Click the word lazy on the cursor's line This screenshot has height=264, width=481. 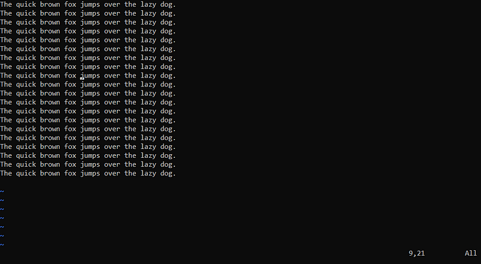pos(148,76)
